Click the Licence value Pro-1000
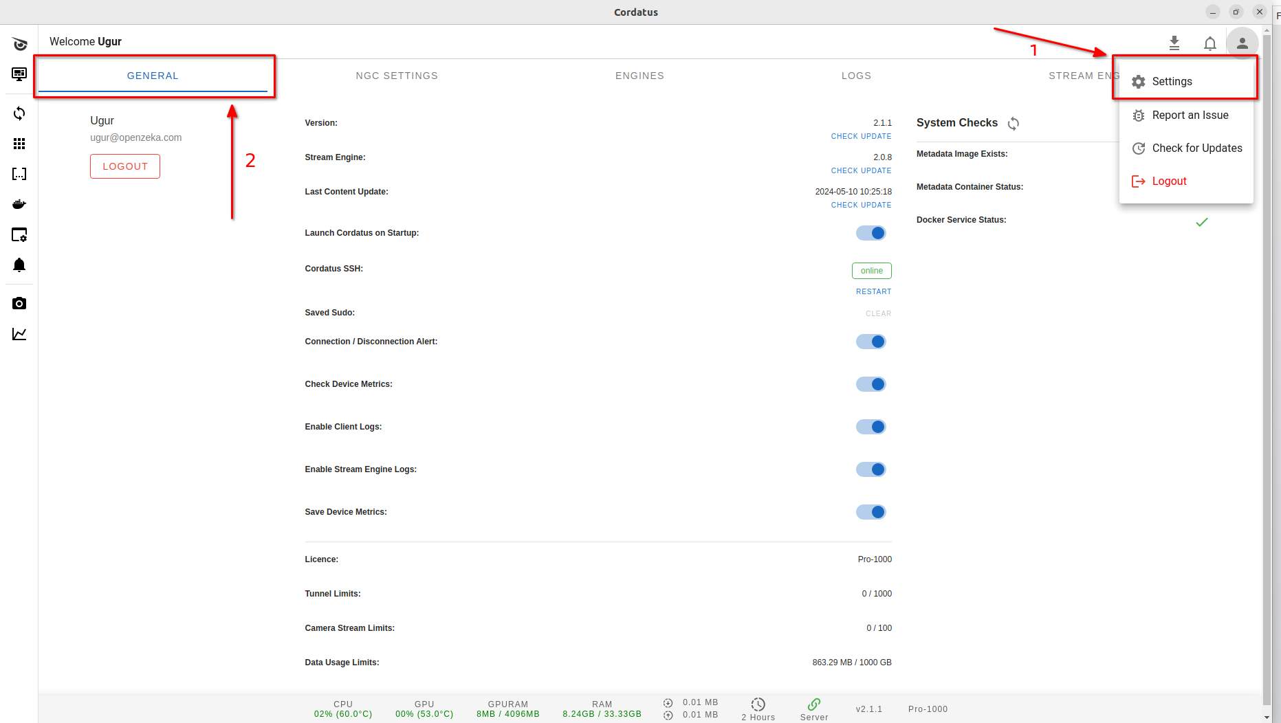Screen dimensions: 1281x723 [875, 559]
